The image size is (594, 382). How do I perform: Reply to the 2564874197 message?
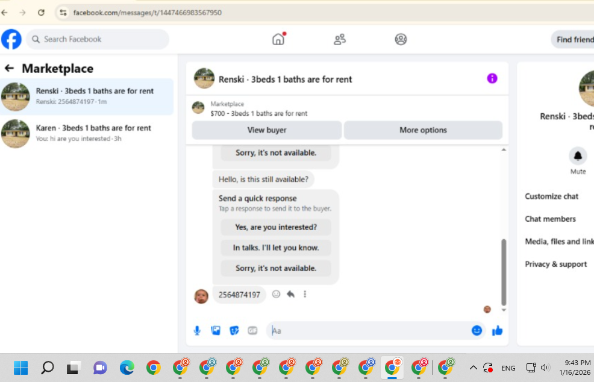[x=290, y=294]
